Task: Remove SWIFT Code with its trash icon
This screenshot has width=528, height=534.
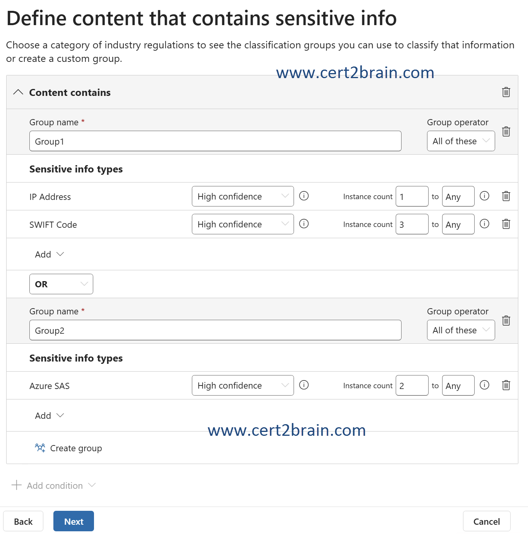Action: [x=506, y=224]
